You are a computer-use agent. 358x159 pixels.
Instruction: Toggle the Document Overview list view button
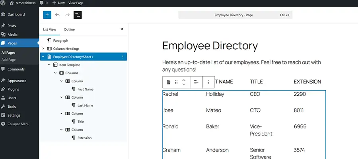click(78, 15)
